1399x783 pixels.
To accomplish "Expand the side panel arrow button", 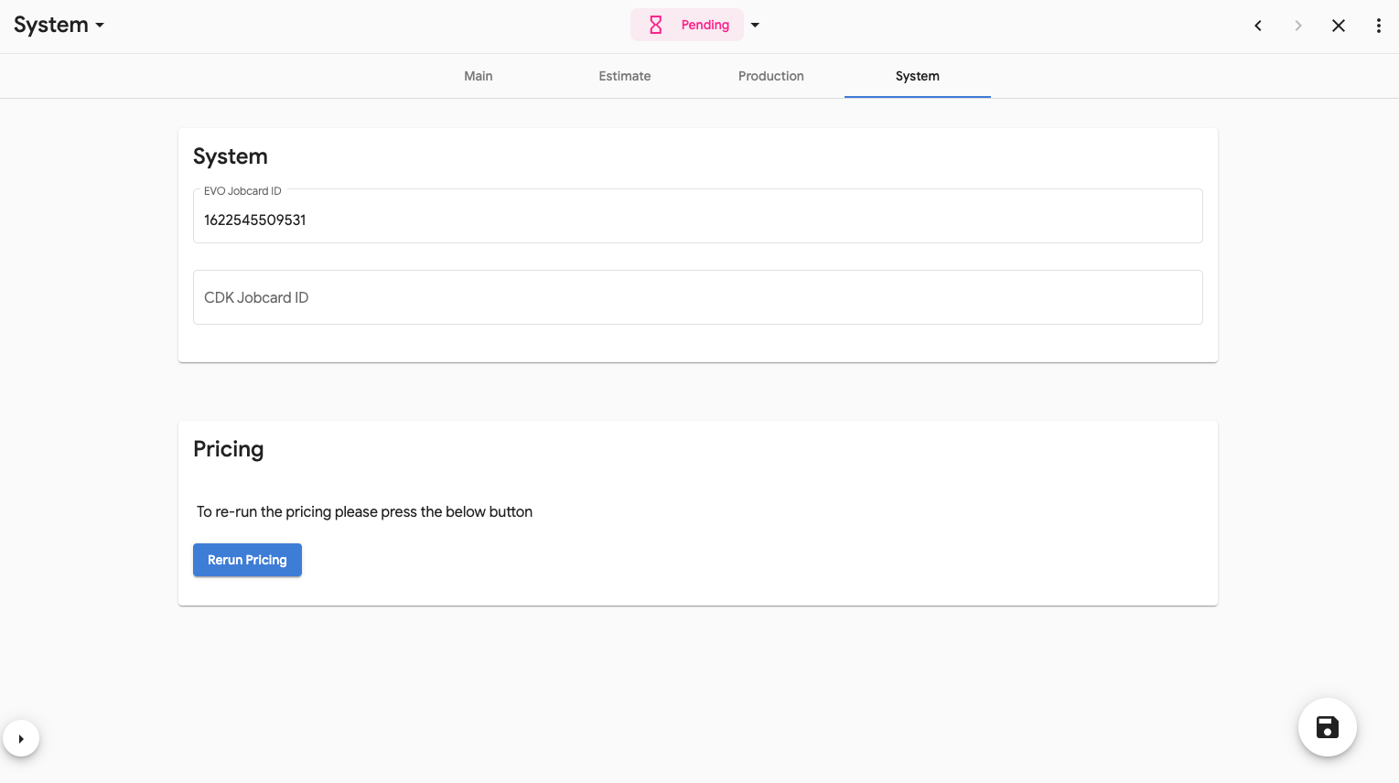I will (21, 738).
